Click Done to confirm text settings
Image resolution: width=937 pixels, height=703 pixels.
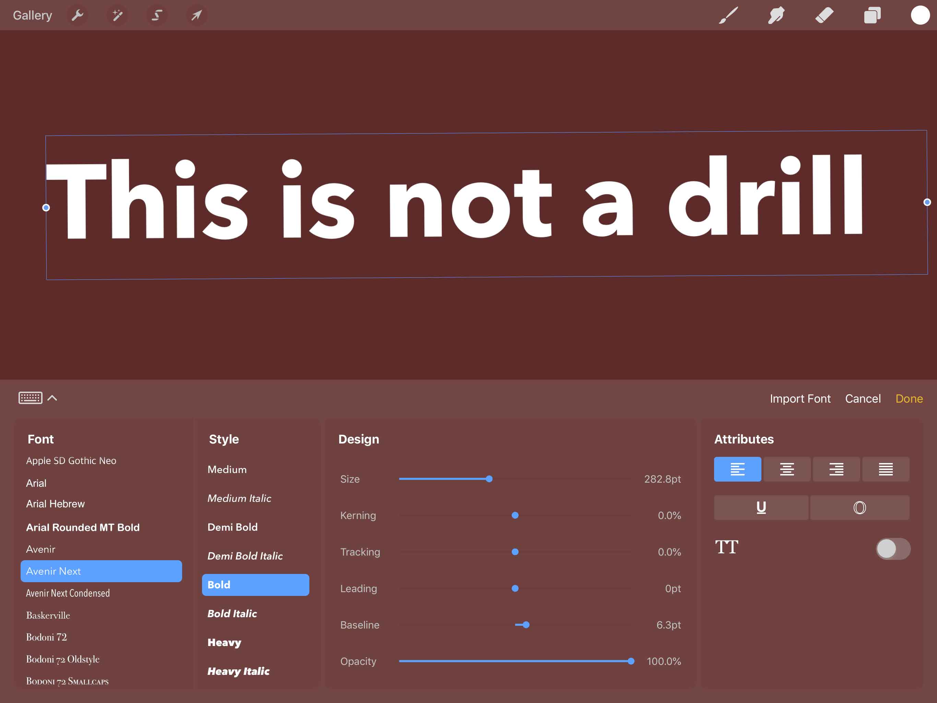[910, 399]
